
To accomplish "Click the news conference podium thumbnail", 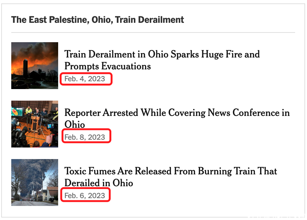I will point(35,124).
